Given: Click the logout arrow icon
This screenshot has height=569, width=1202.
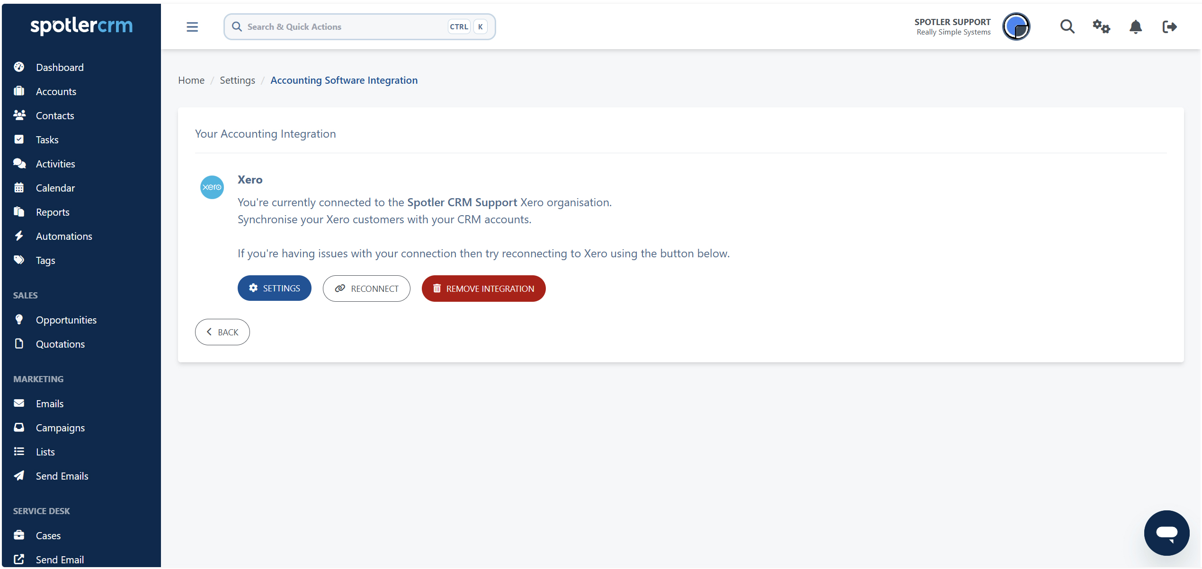Looking at the screenshot, I should click(x=1169, y=26).
